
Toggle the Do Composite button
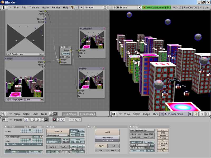coord(107,140)
